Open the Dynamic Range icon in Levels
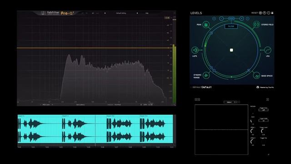 click(206, 75)
